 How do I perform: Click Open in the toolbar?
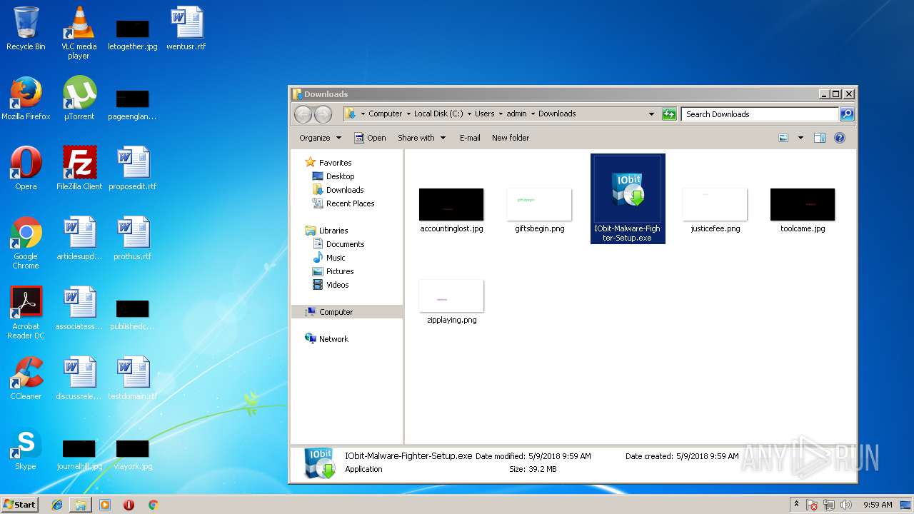(370, 138)
